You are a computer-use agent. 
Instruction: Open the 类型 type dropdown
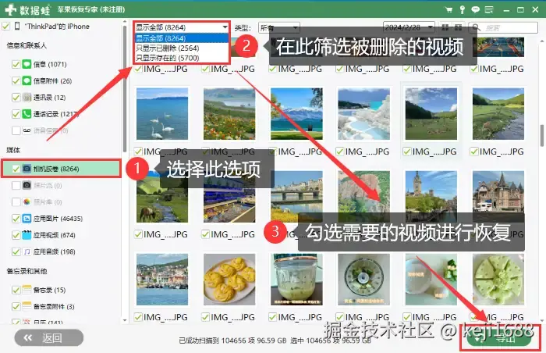click(x=279, y=27)
